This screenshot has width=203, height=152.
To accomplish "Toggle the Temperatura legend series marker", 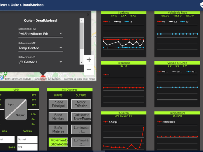I will (159, 122).
